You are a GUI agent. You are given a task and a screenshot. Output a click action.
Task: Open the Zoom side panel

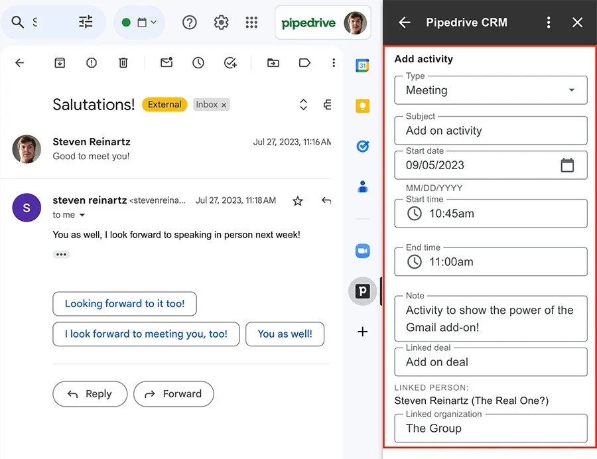tap(362, 251)
